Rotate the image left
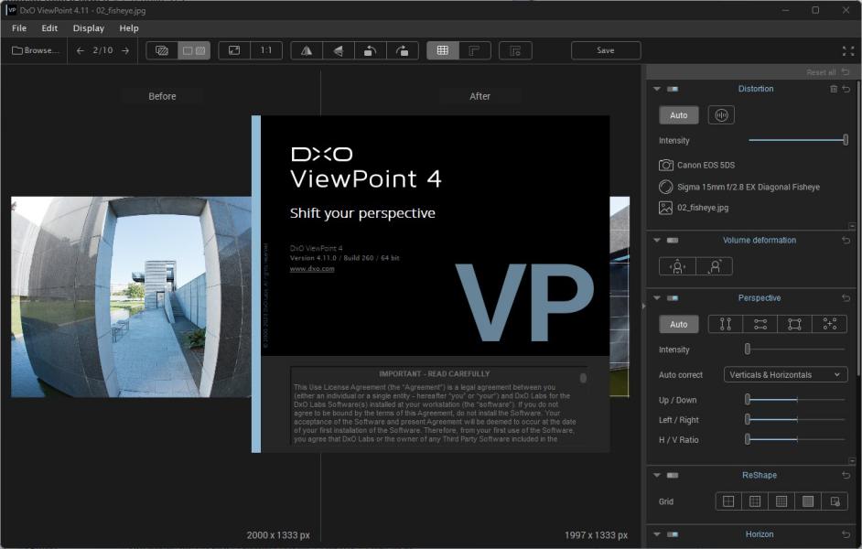The image size is (862, 549). 370,50
